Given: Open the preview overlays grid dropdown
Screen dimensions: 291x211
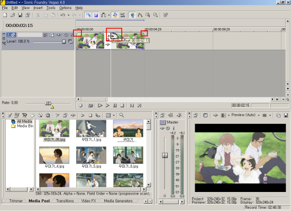Looking at the screenshot, I should click(270, 115).
